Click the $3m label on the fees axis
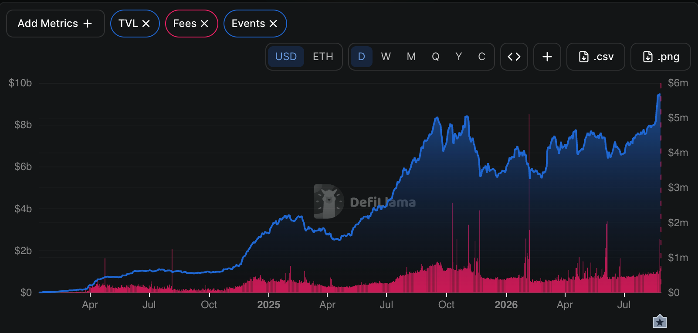Image resolution: width=698 pixels, height=333 pixels. (x=678, y=187)
